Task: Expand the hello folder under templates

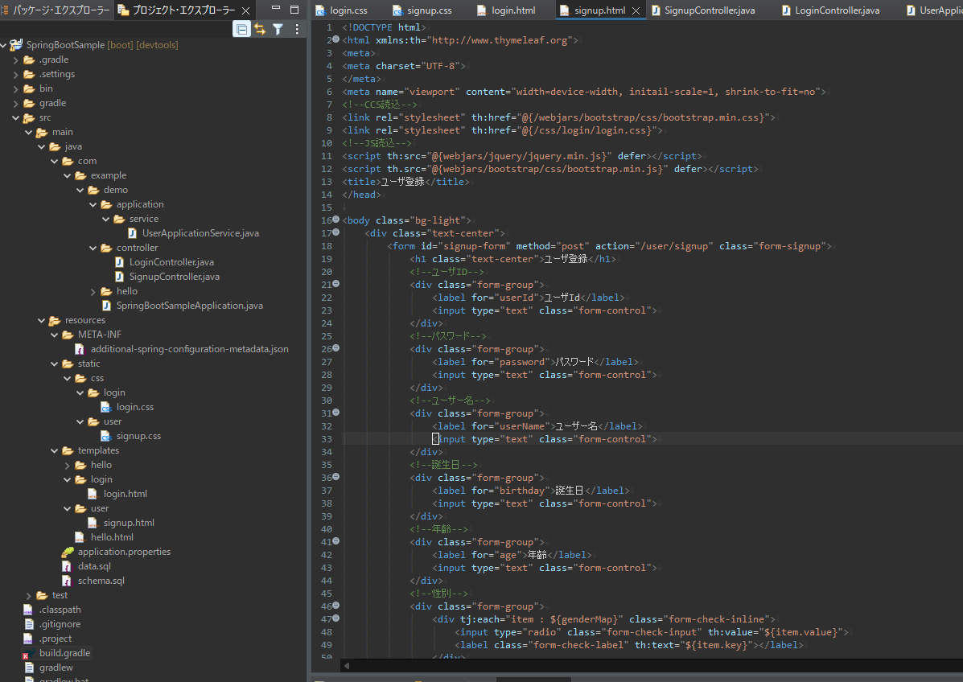Action: (x=68, y=465)
